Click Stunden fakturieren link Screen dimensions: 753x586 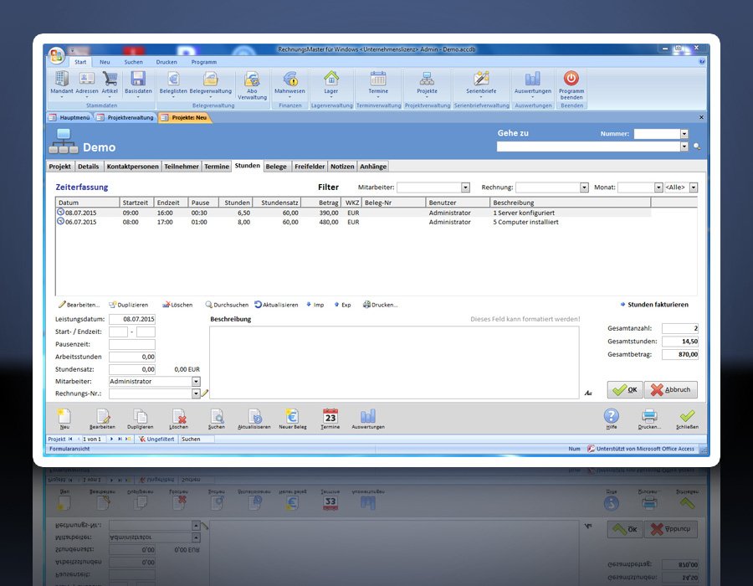657,305
